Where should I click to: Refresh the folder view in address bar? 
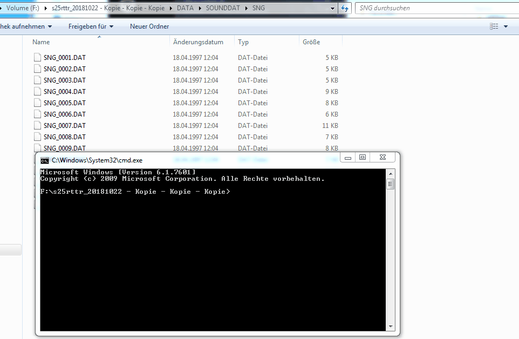(345, 8)
